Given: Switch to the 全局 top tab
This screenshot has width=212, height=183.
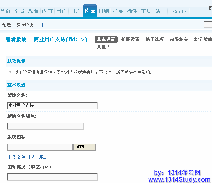Looking at the screenshot, I should pos(19,11).
